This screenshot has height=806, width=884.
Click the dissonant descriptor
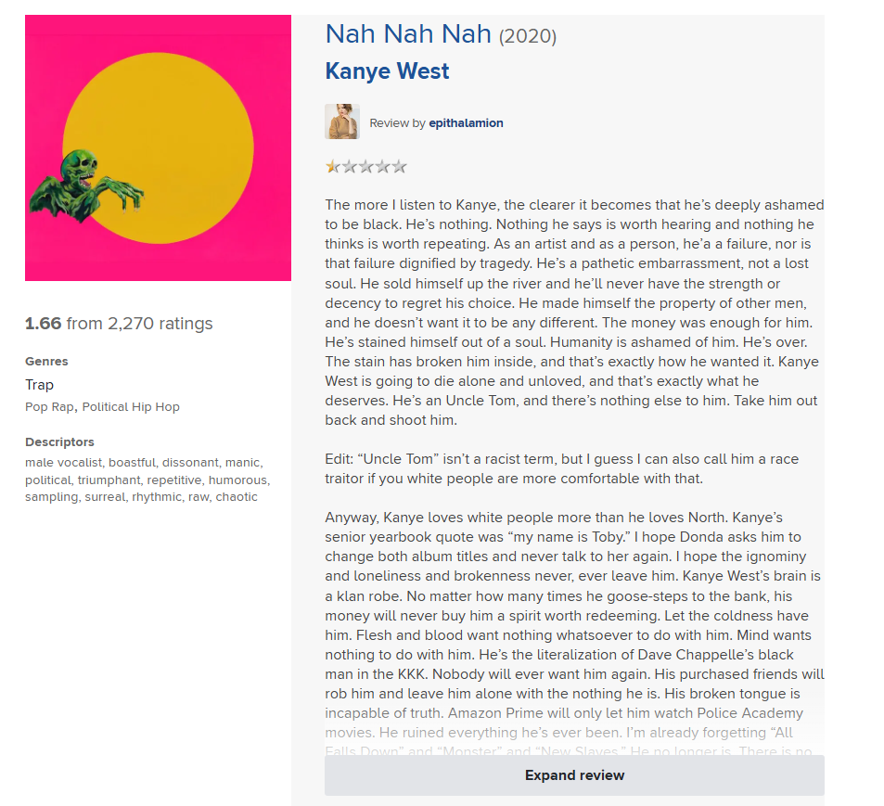pyautogui.click(x=190, y=462)
